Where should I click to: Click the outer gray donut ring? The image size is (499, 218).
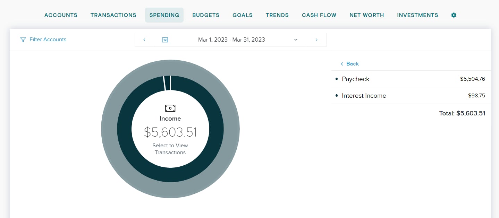click(170, 191)
